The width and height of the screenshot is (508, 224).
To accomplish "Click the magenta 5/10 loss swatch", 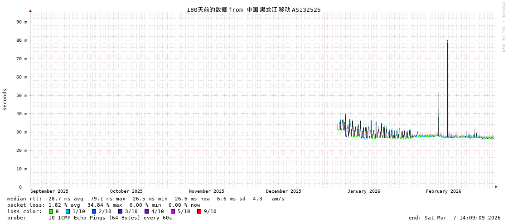I will point(173,211).
